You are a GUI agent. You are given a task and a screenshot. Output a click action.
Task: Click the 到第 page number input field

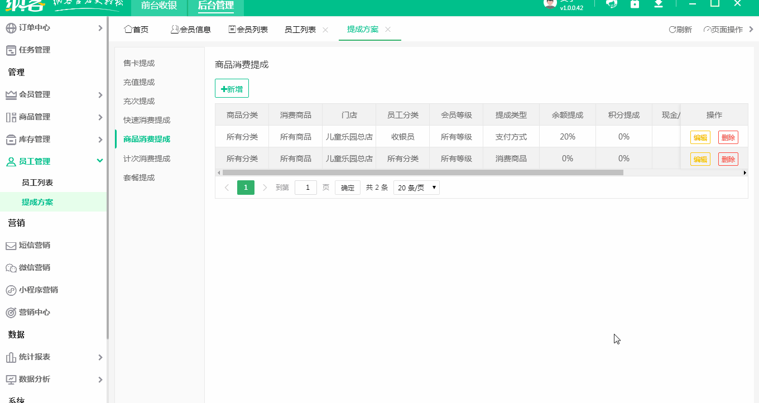[x=305, y=187]
